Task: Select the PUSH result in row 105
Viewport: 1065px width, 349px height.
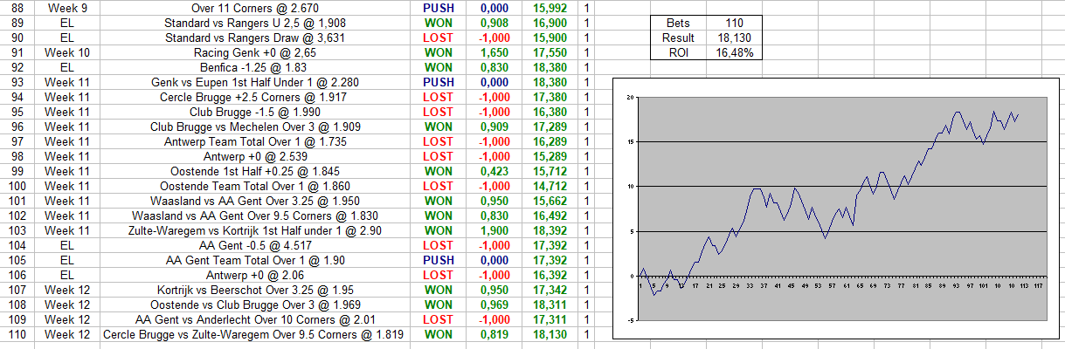Action: tap(438, 260)
